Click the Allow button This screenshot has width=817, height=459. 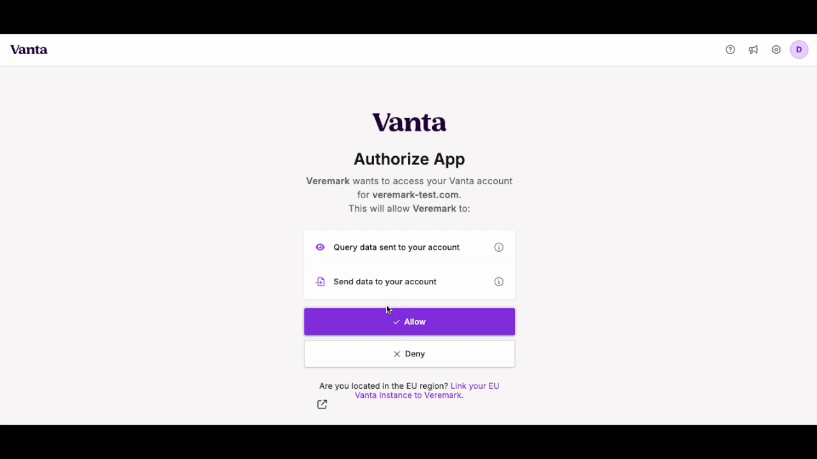click(409, 322)
